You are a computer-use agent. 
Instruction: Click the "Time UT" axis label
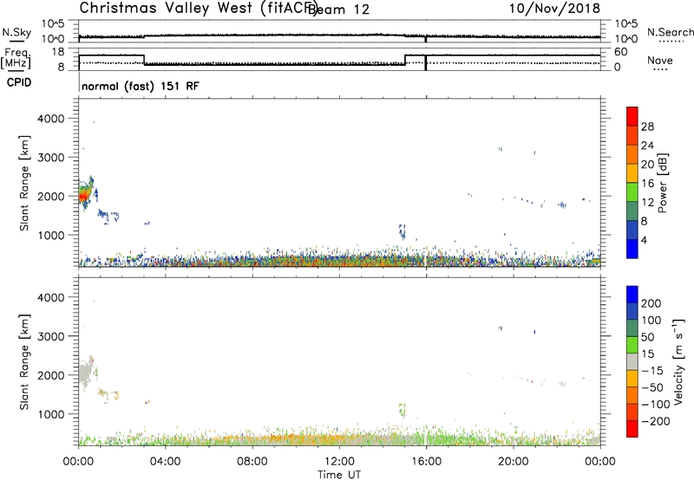coord(339,475)
